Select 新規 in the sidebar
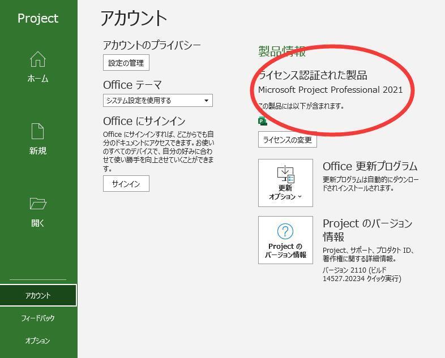This screenshot has height=358, width=445. click(x=38, y=140)
